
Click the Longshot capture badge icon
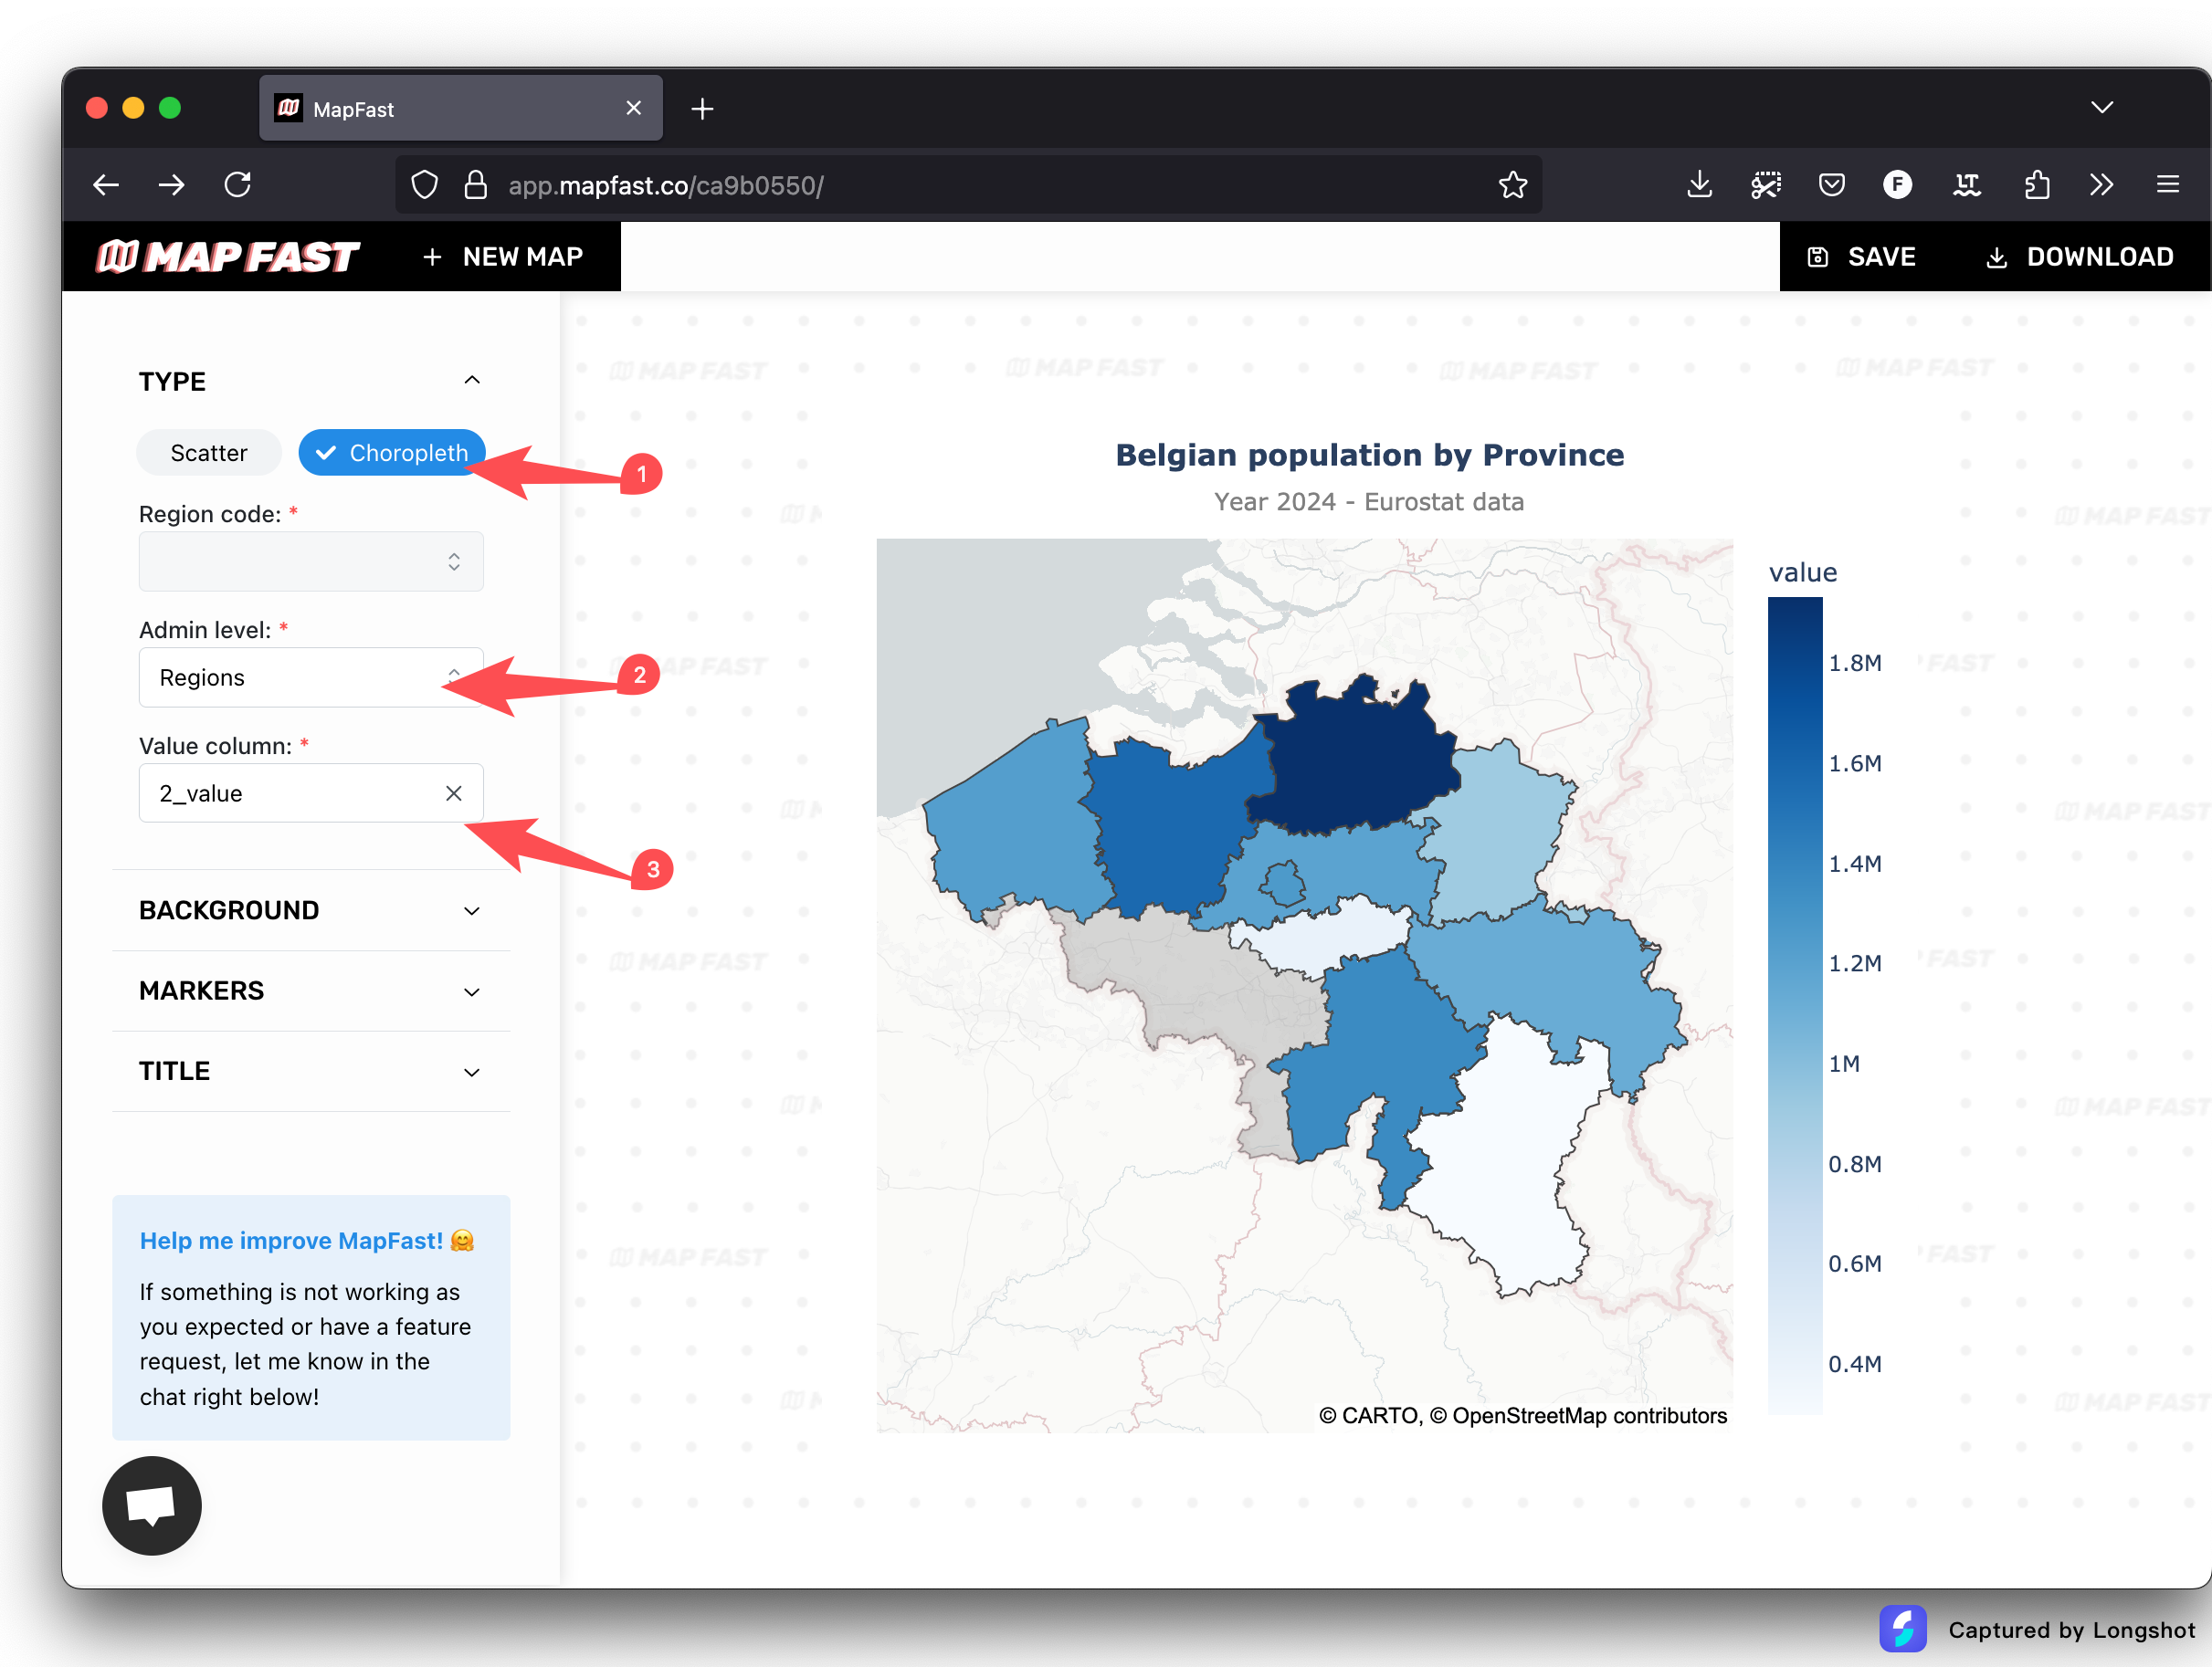coord(1902,1629)
